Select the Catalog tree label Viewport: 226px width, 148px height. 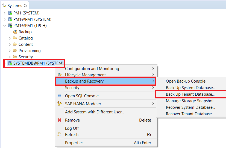[26, 38]
